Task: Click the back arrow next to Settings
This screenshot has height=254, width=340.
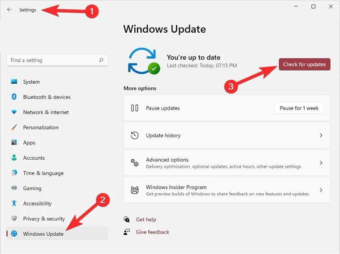Action: point(9,9)
